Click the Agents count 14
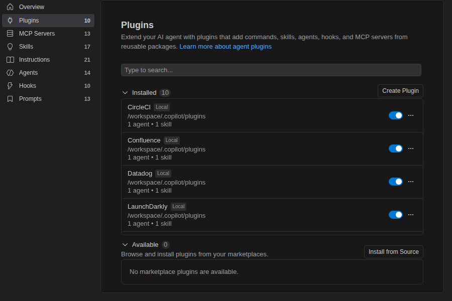The image size is (452, 301). tap(87, 73)
